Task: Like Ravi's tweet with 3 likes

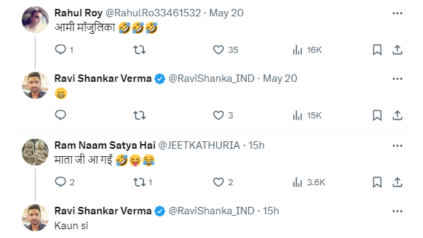Action: click(x=218, y=115)
